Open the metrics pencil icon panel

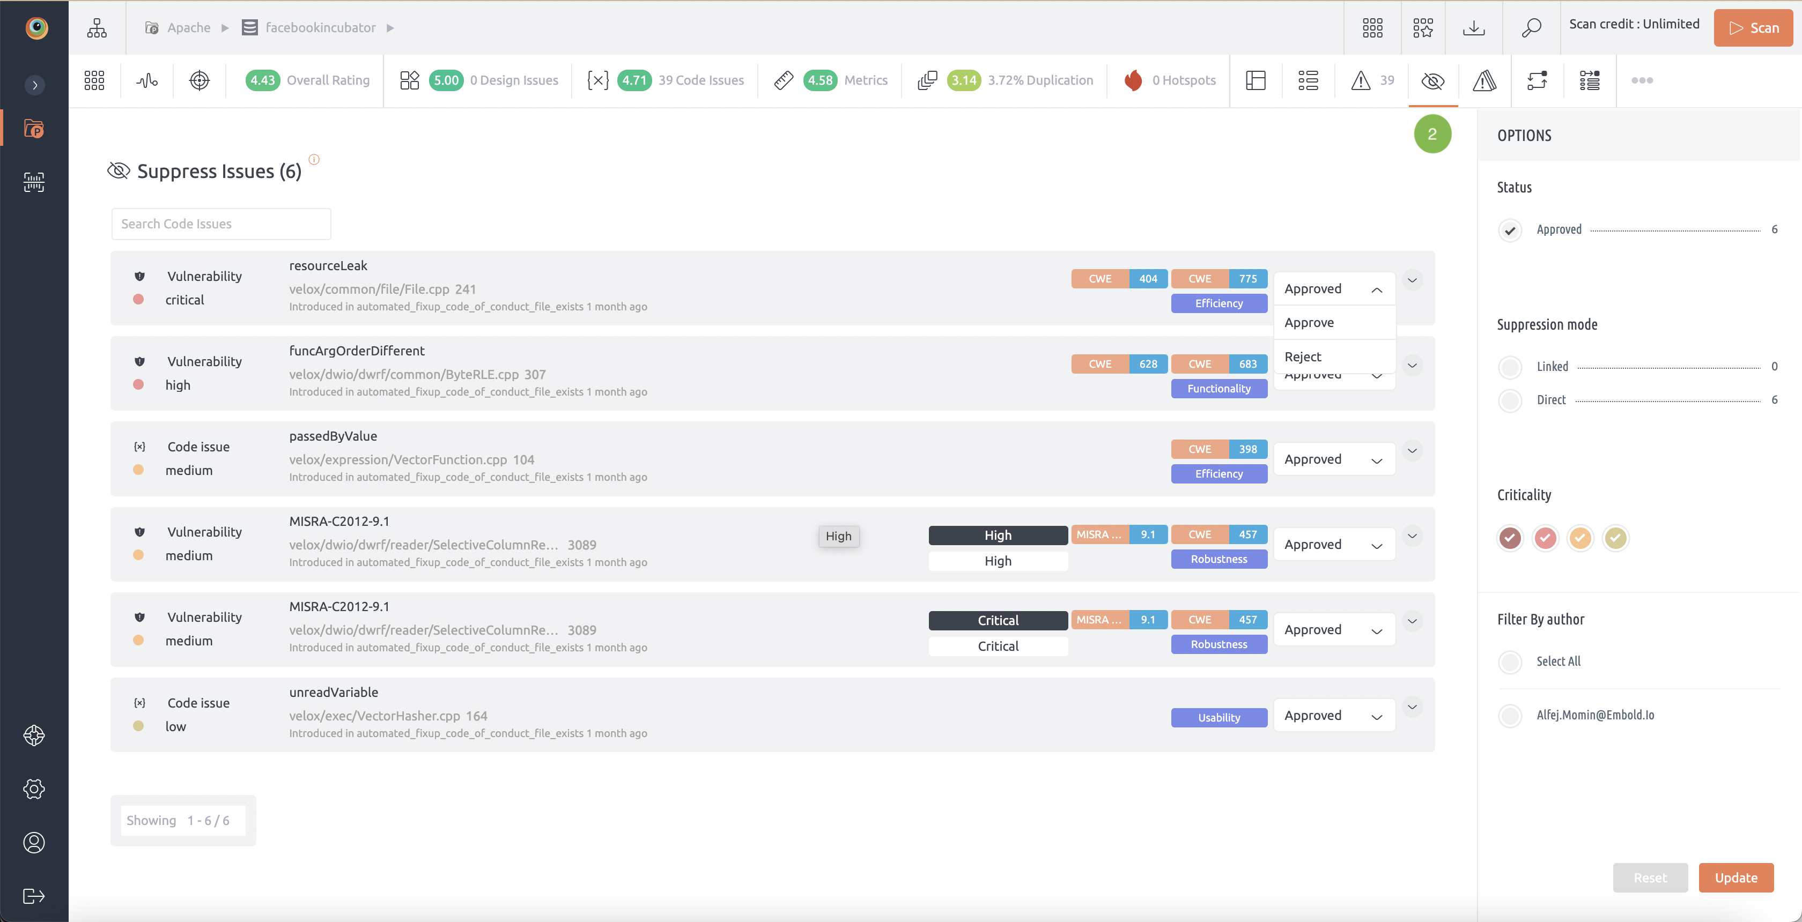coord(782,80)
